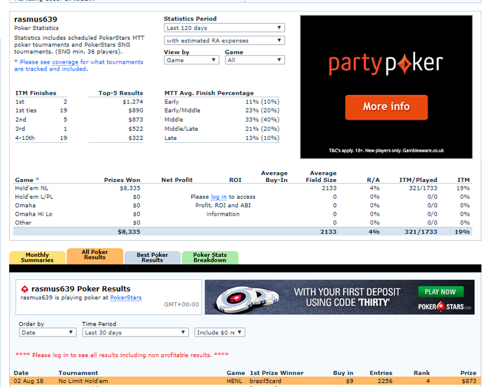This screenshot has height=387, width=490.
Task: Click the No Limit Hold'em tournament entry
Action: pos(83,381)
